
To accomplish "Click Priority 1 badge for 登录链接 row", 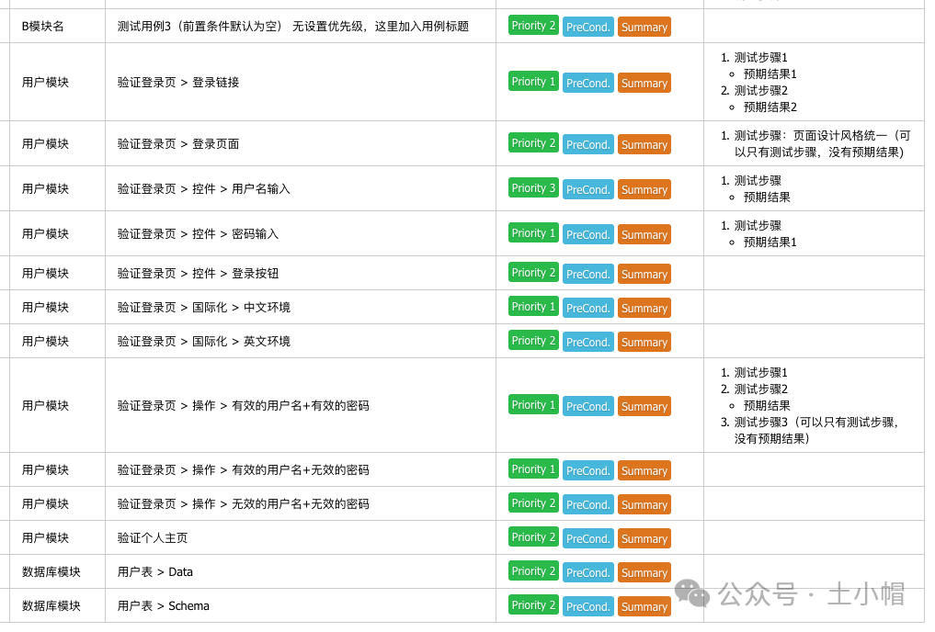I will click(533, 82).
